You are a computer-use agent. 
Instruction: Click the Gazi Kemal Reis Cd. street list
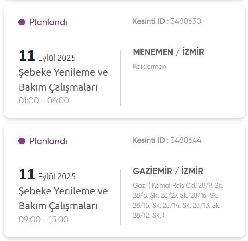coord(177,200)
